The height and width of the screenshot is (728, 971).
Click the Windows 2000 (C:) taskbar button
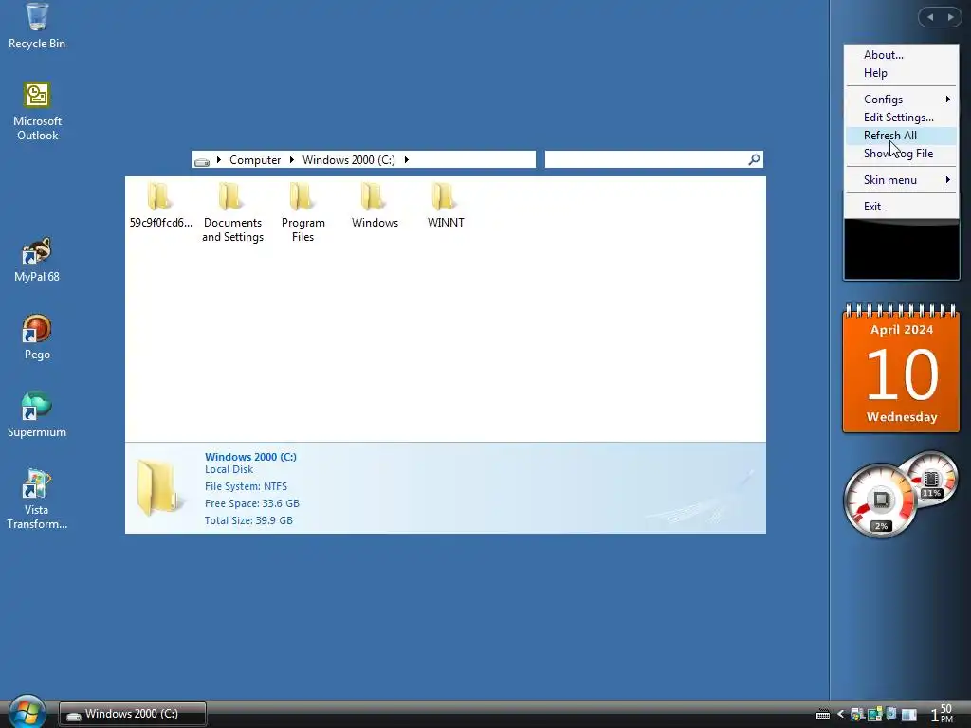[133, 714]
